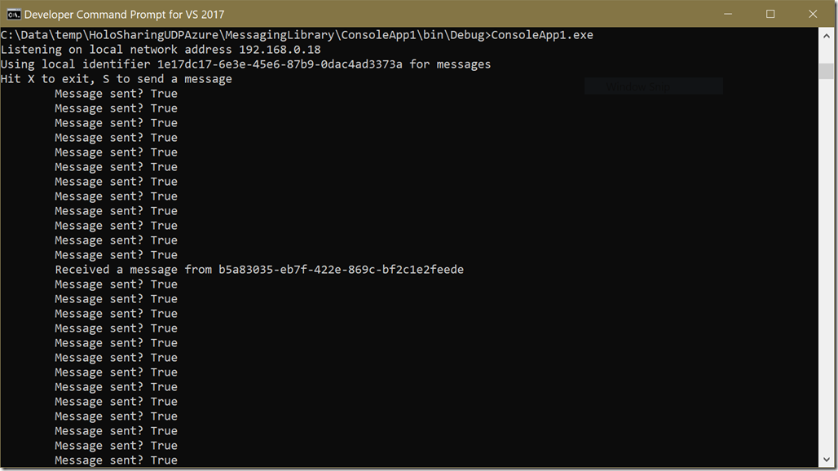
Task: Maximize the Developer Command Prompt window
Action: (770, 14)
